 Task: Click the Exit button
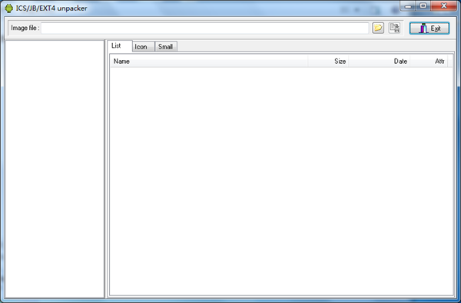pyautogui.click(x=429, y=28)
